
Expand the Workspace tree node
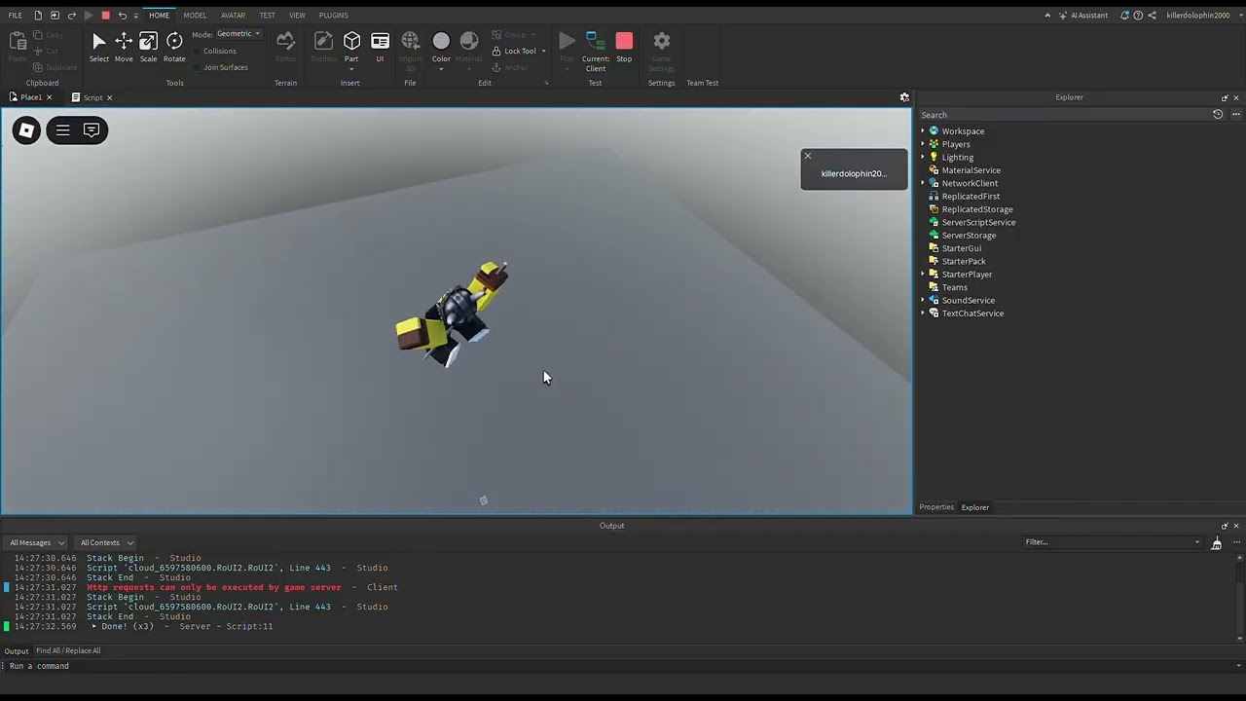click(x=923, y=131)
